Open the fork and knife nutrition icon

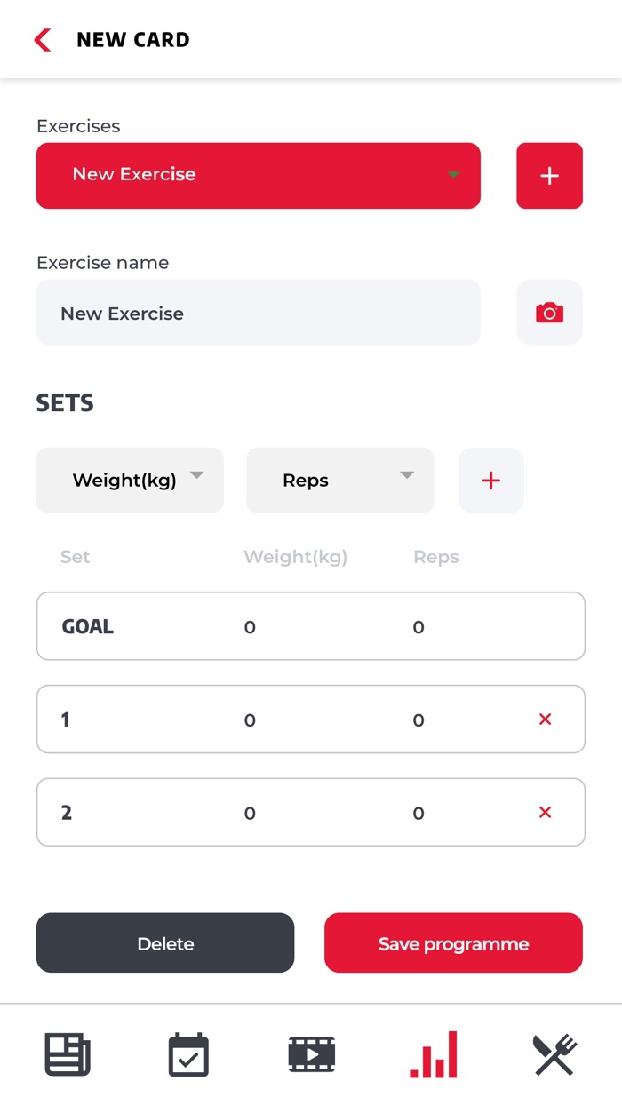(x=554, y=1054)
